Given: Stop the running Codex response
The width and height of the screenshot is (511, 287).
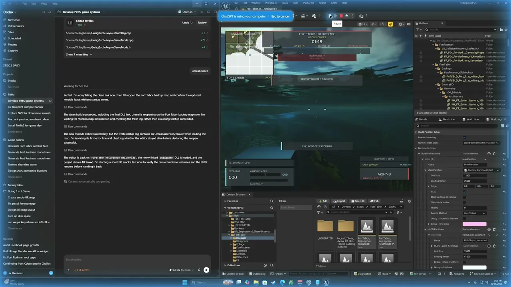Looking at the screenshot, I should (x=206, y=270).
